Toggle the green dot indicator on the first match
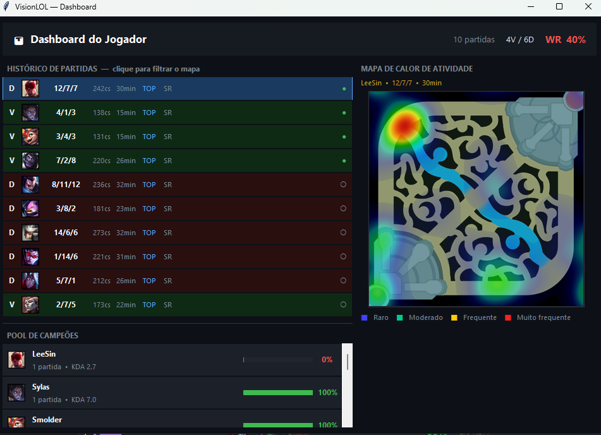601x435 pixels. 343,88
